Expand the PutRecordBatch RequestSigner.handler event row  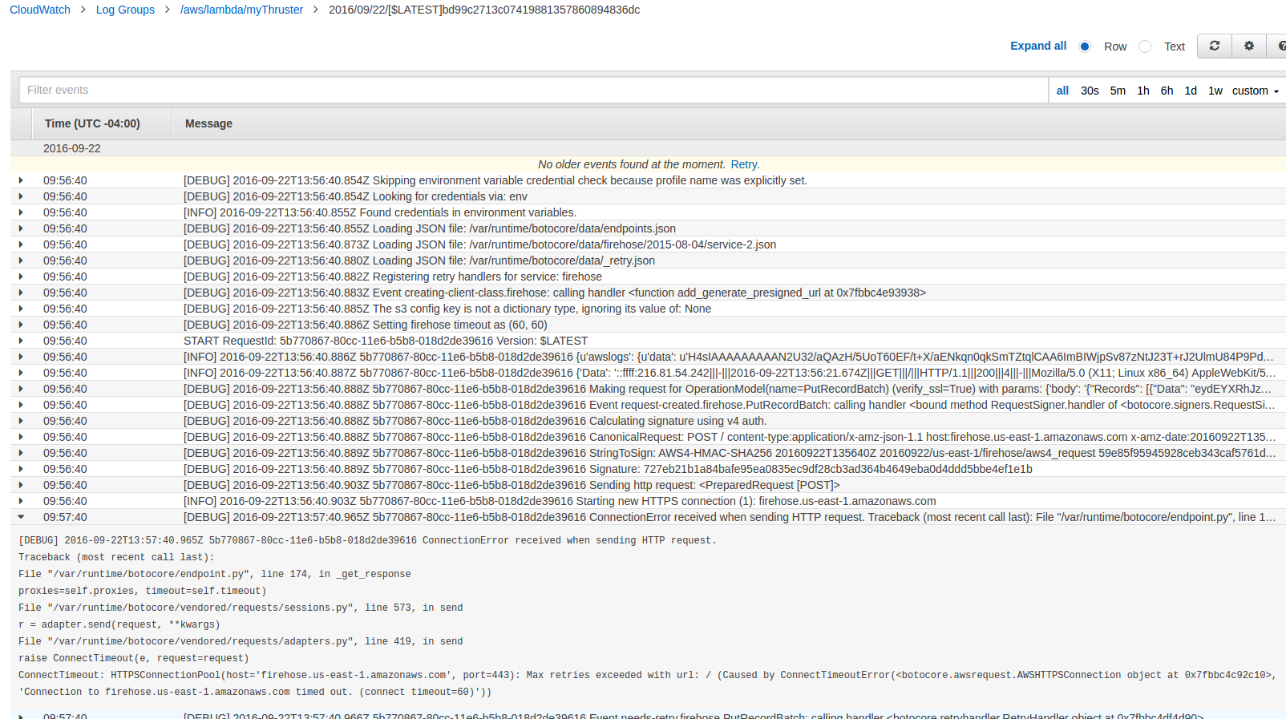[x=21, y=405]
